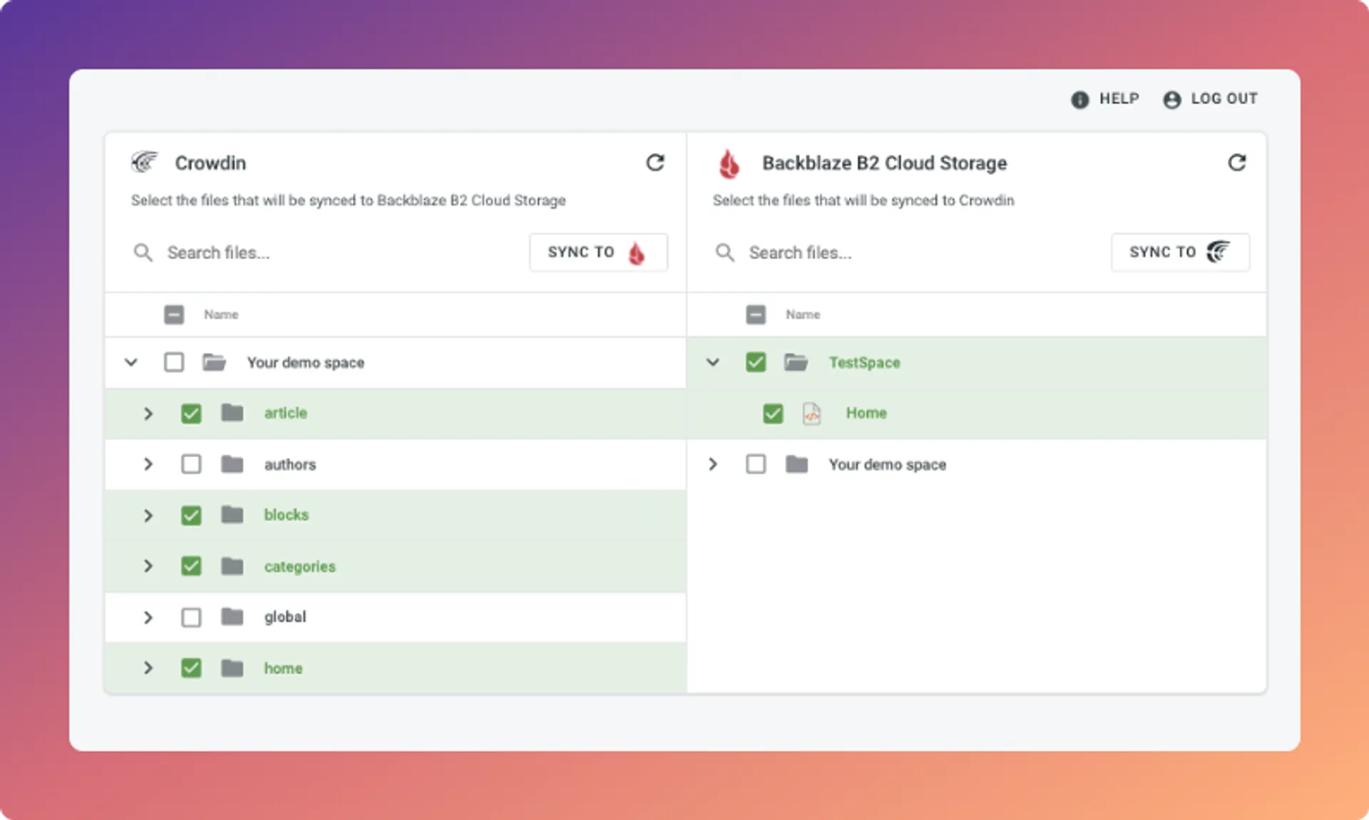
Task: Collapse the TestSpace folder
Action: 713,362
